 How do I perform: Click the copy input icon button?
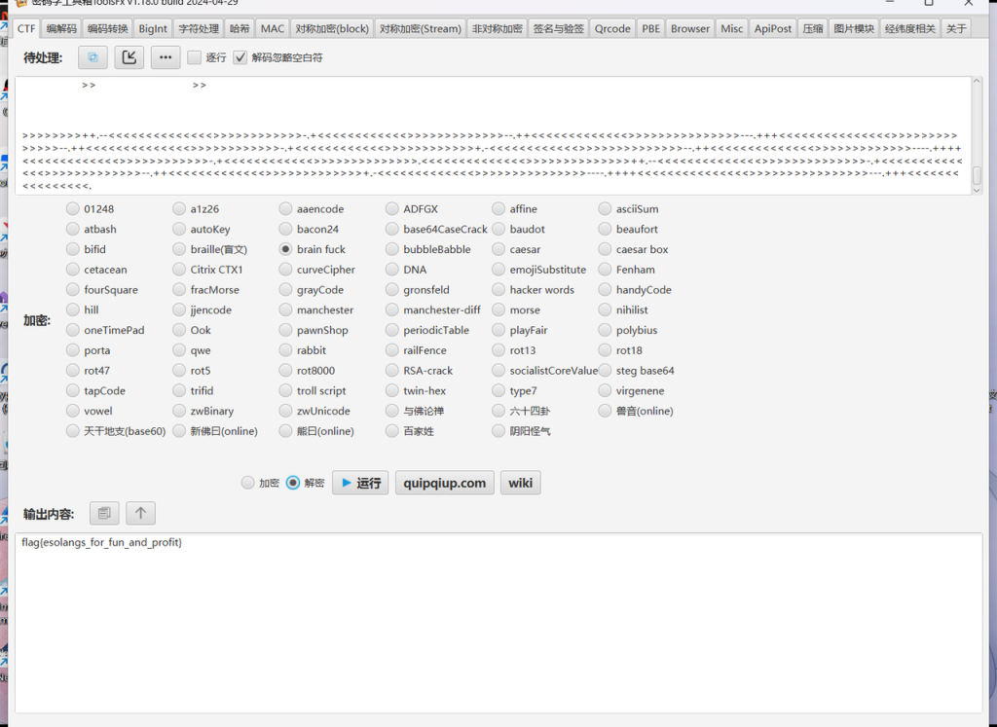[92, 57]
